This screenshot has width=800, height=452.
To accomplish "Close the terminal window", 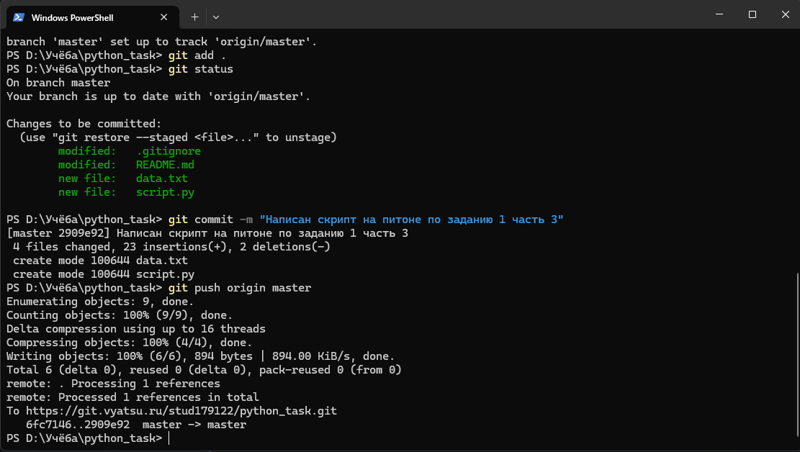I will 784,14.
